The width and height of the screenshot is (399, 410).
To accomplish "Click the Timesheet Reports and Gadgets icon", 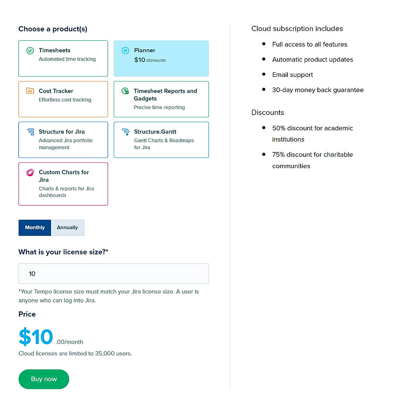I will pos(125,91).
